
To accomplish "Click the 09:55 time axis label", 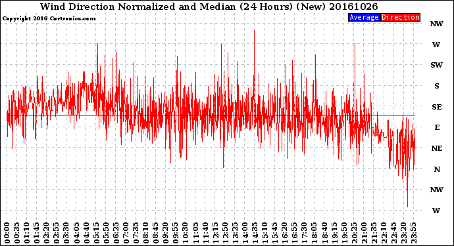I will coord(176,233).
